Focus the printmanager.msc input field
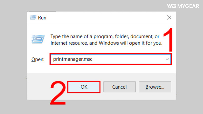 pyautogui.click(x=107, y=59)
